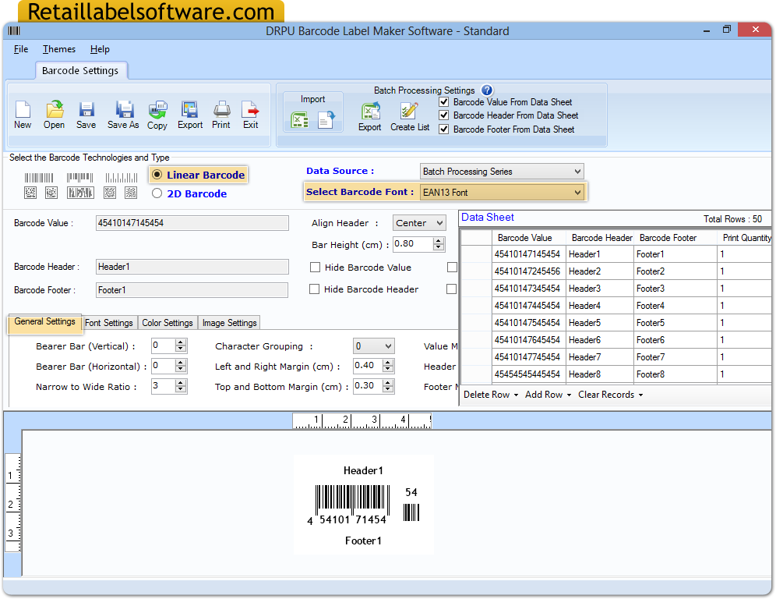Click the Export icon beside Copy
The image size is (776, 599).
[x=189, y=109]
